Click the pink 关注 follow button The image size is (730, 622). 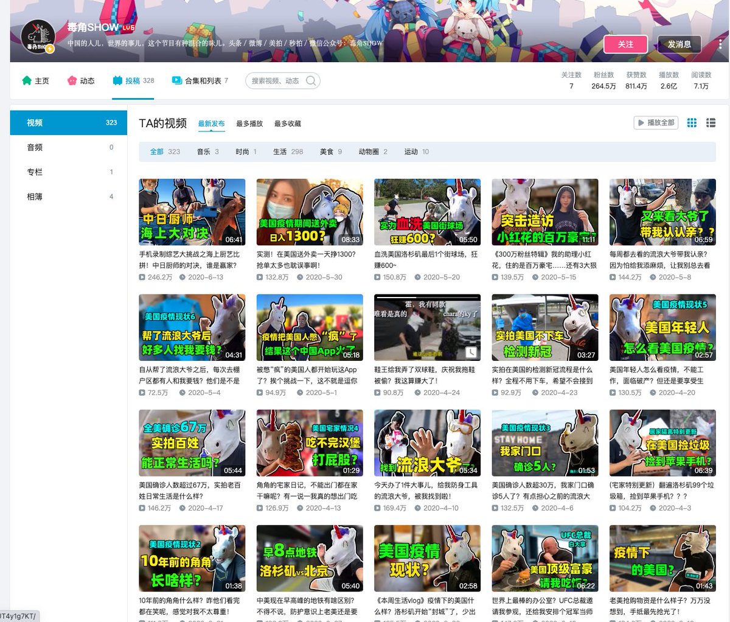coord(625,44)
